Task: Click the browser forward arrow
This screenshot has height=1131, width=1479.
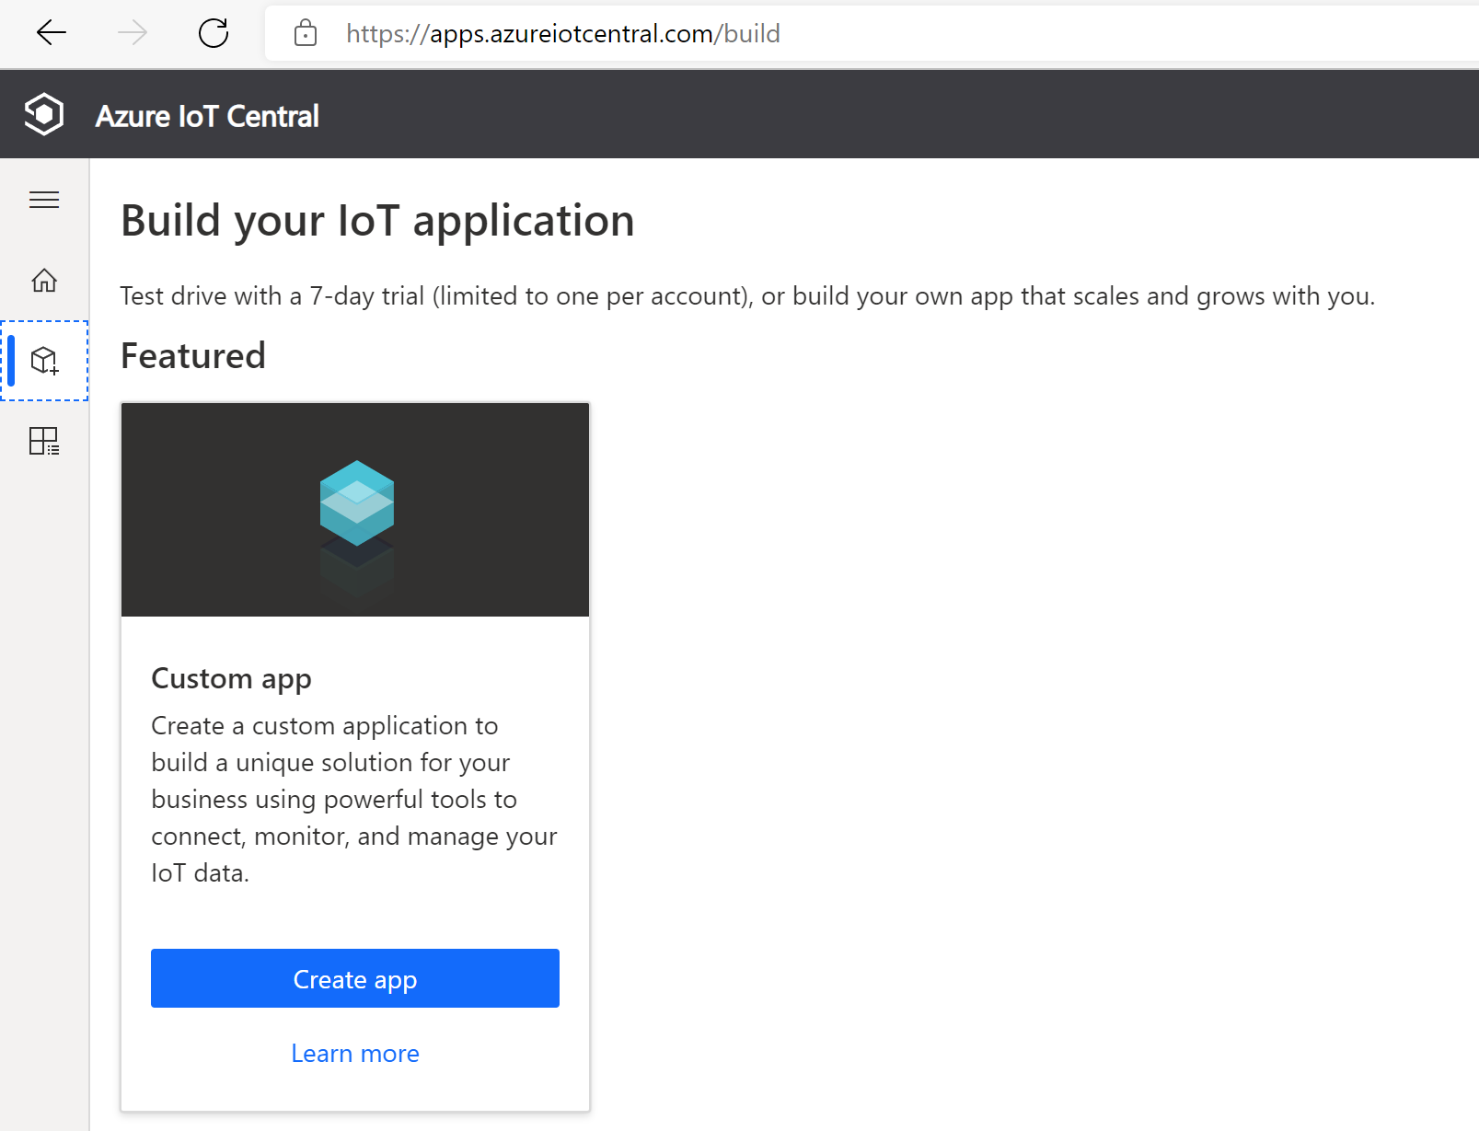Action: (133, 33)
